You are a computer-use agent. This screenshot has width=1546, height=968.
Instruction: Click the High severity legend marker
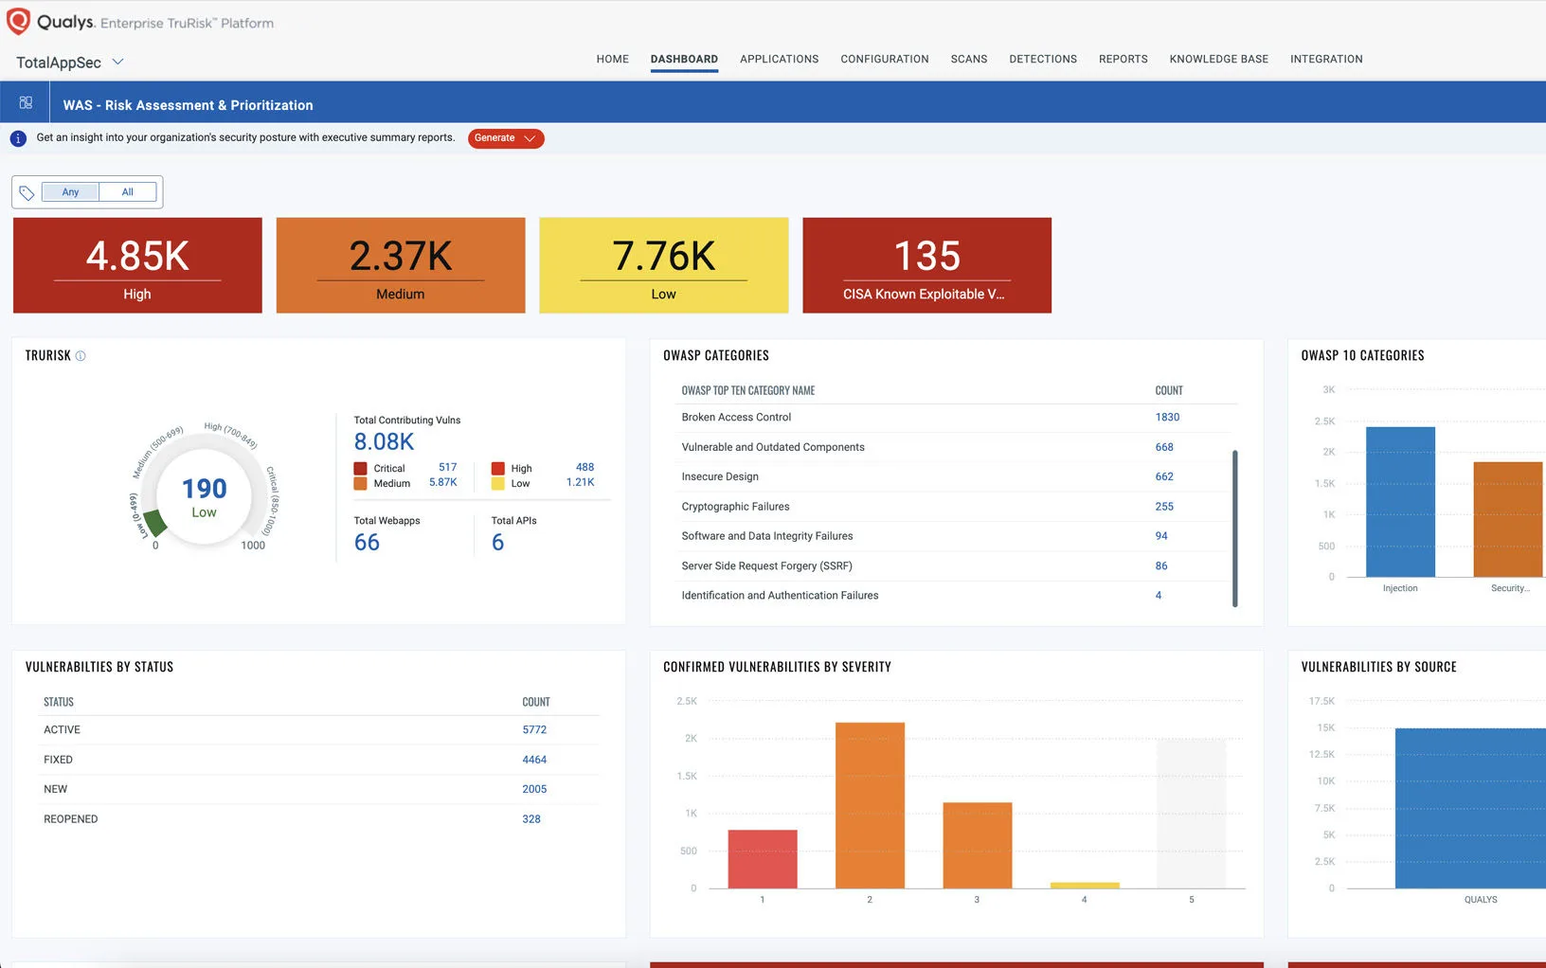pyautogui.click(x=497, y=468)
